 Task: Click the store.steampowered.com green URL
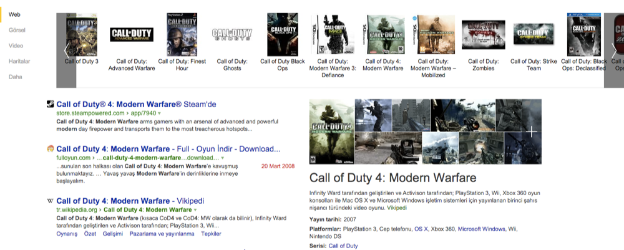(106, 113)
